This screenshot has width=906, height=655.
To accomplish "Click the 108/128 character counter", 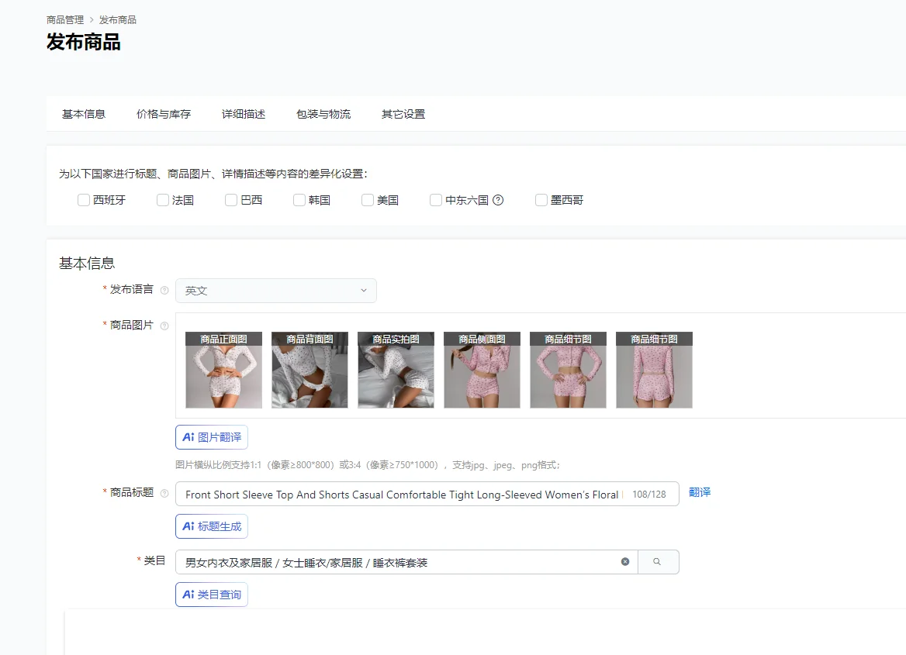I will pyautogui.click(x=649, y=495).
